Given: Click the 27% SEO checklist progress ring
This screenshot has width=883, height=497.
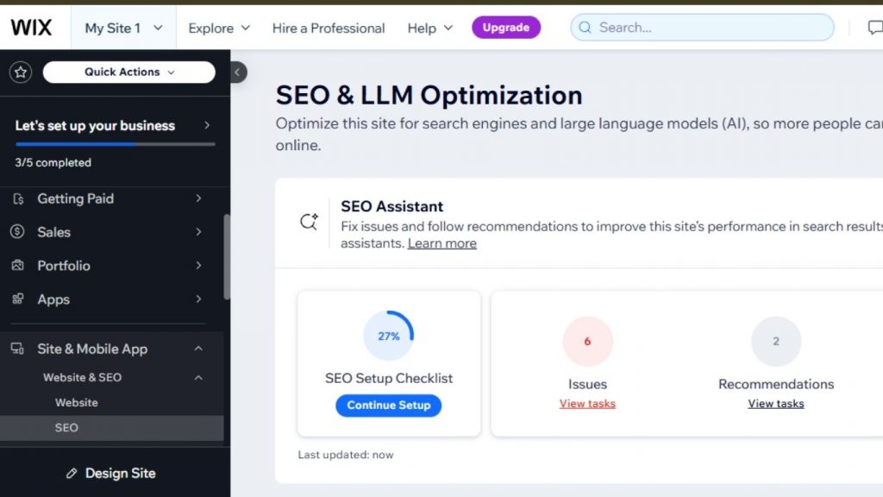Looking at the screenshot, I should click(388, 337).
